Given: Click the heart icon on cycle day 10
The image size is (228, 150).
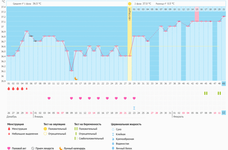Looking at the screenshot, I should coord(49,98).
